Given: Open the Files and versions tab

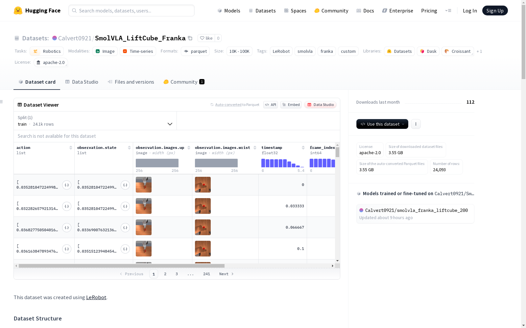Looking at the screenshot, I should click(131, 82).
